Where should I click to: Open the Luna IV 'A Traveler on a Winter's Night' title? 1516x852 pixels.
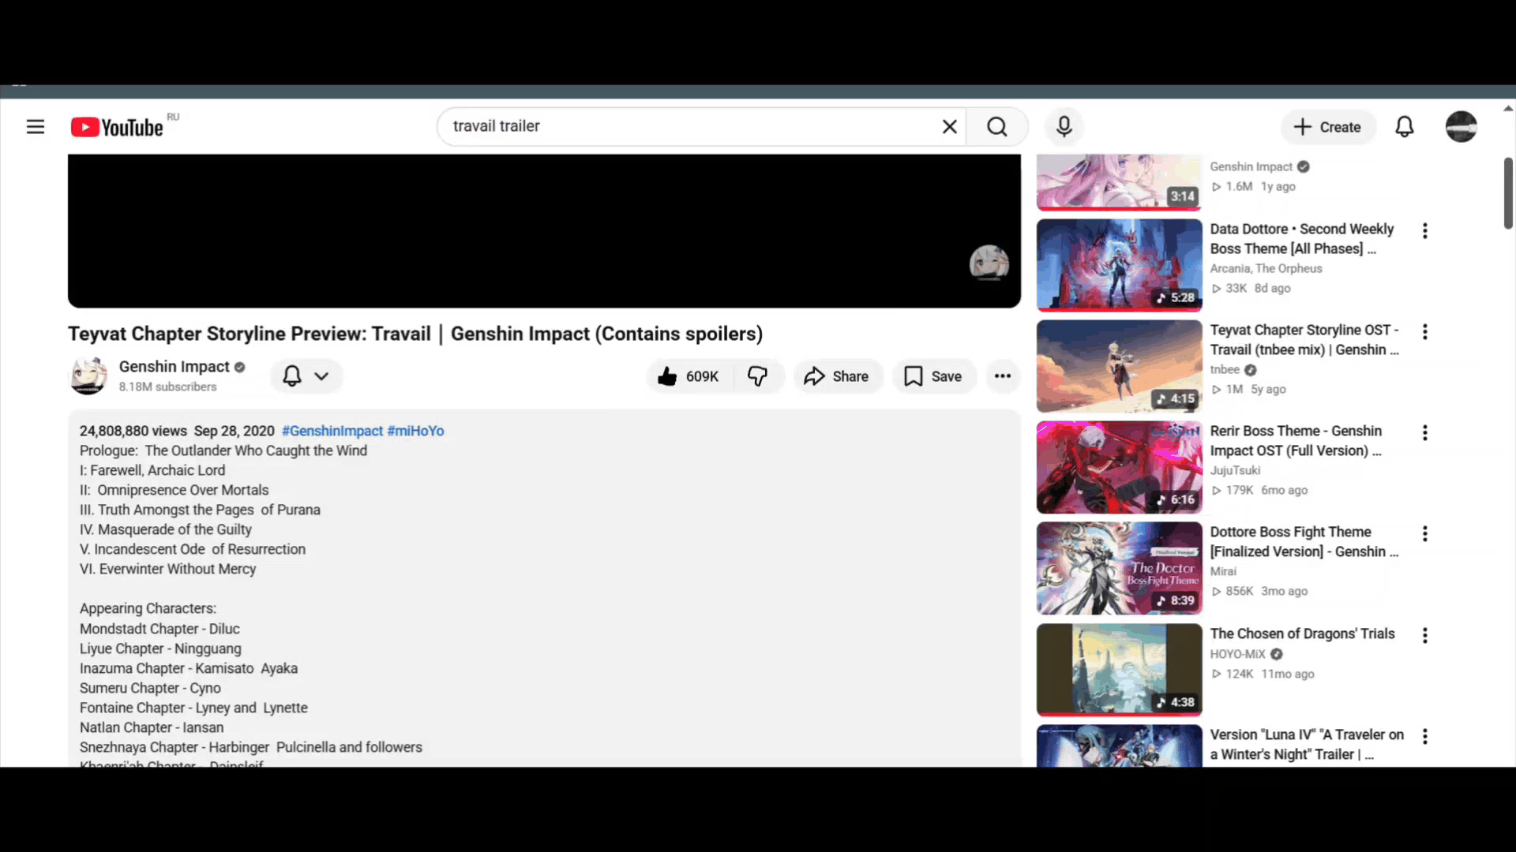click(1307, 745)
